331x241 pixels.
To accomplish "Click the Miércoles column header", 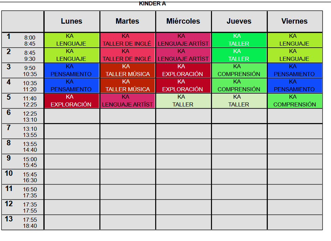I will pos(183,21).
